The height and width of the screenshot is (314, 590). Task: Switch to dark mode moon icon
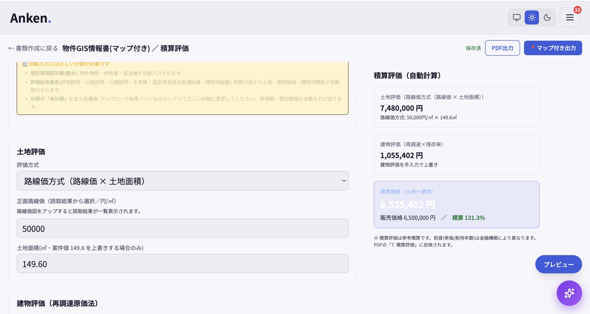pos(547,17)
